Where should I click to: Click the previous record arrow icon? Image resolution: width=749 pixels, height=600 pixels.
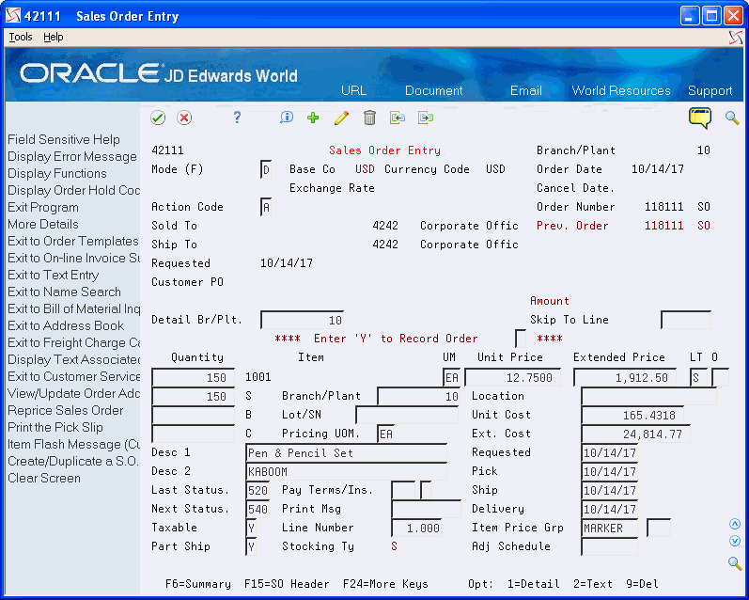397,118
